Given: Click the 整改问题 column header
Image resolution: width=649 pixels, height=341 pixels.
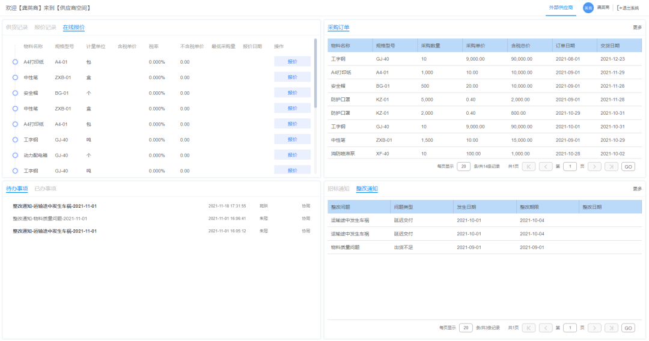Looking at the screenshot, I should coord(359,207).
